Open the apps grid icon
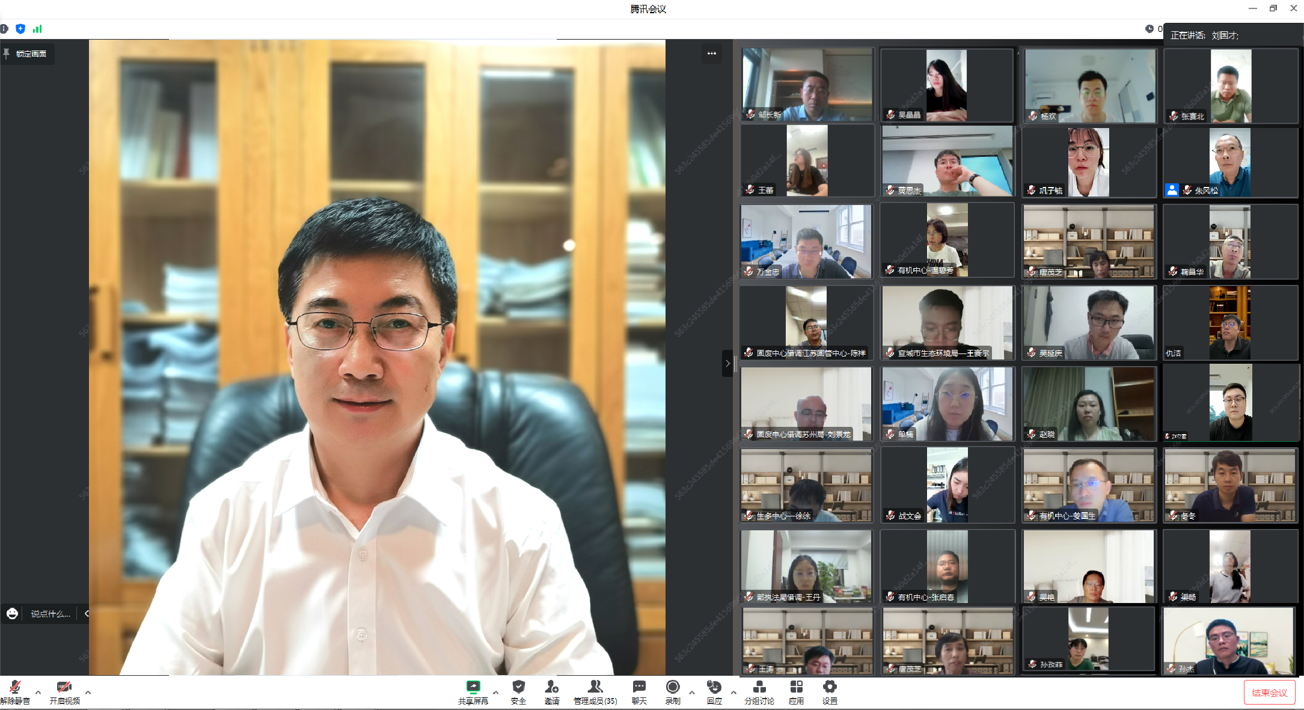Viewport: 1304px width, 710px height. pyautogui.click(x=796, y=687)
